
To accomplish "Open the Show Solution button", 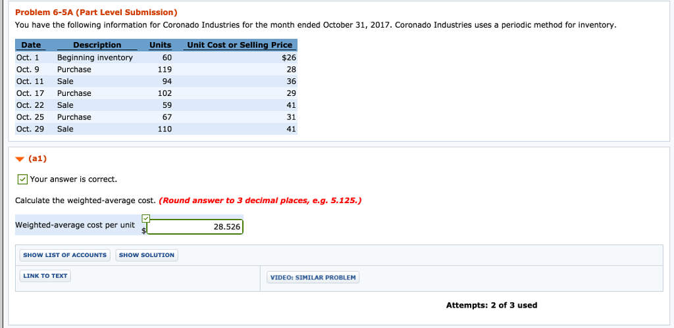I will (147, 255).
